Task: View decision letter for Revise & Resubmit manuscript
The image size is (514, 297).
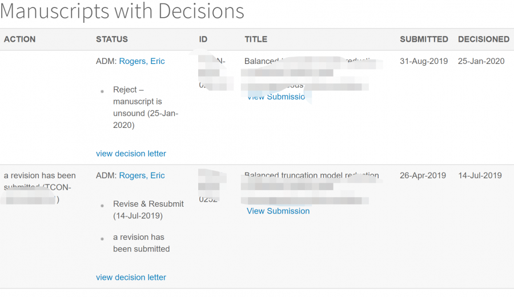Action: pyautogui.click(x=131, y=277)
